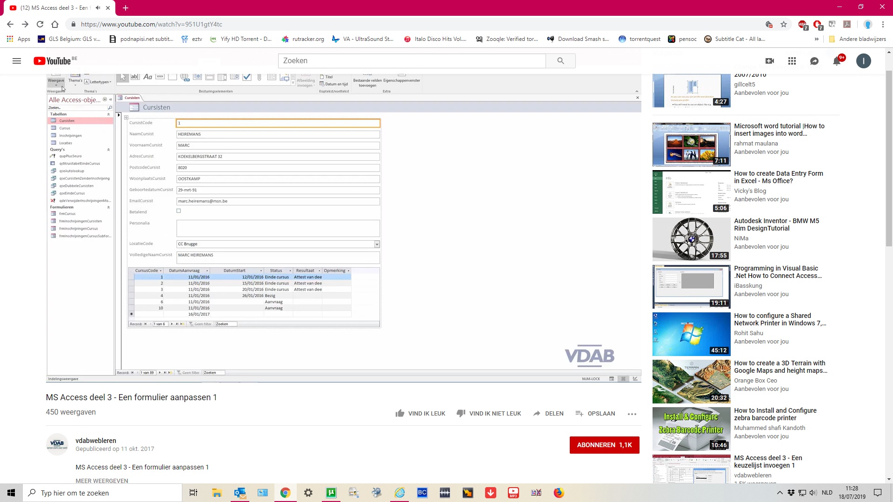This screenshot has height=502, width=893.
Task: Mute the tab's audio indicator
Action: [x=98, y=8]
